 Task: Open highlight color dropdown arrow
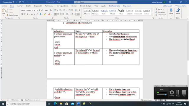[47, 14]
